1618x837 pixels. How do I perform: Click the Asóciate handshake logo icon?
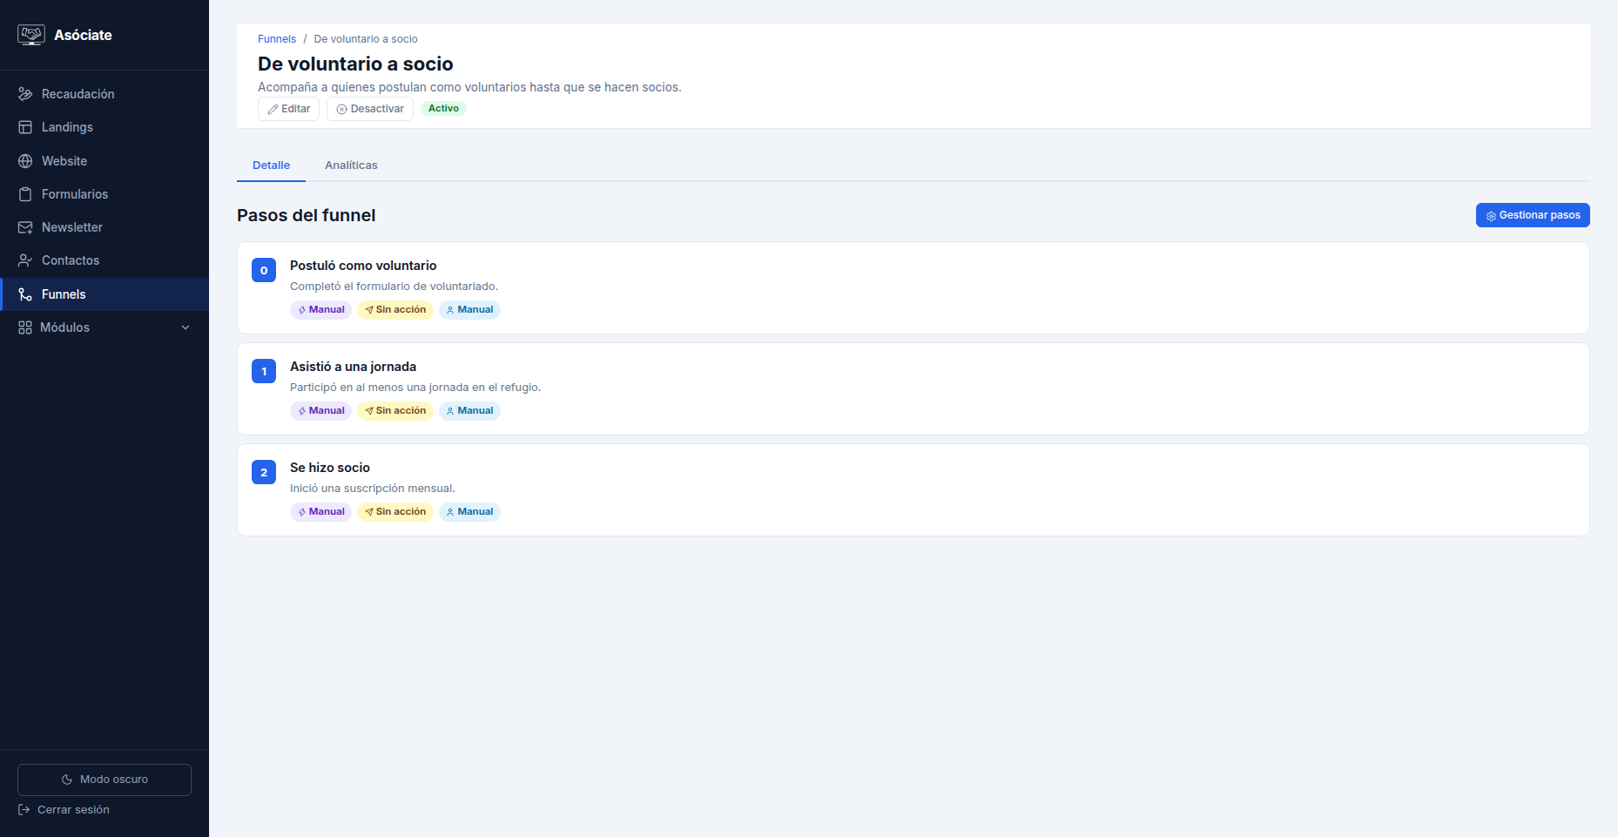pyautogui.click(x=31, y=35)
